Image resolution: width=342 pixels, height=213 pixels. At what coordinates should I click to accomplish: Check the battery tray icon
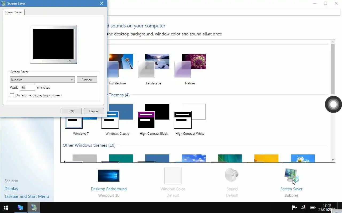[x=313, y=208]
